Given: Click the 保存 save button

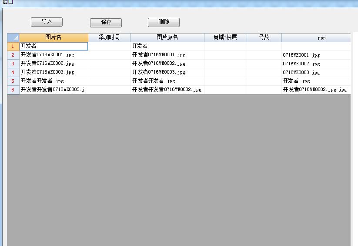Looking at the screenshot, I should pos(106,23).
